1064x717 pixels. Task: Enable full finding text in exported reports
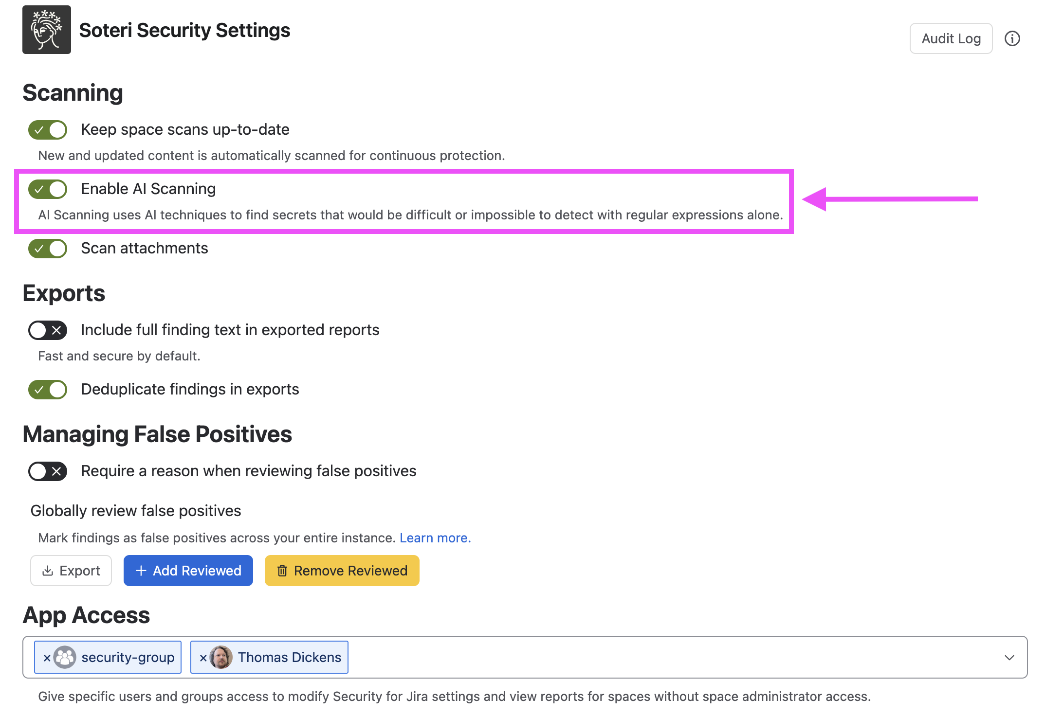click(48, 330)
